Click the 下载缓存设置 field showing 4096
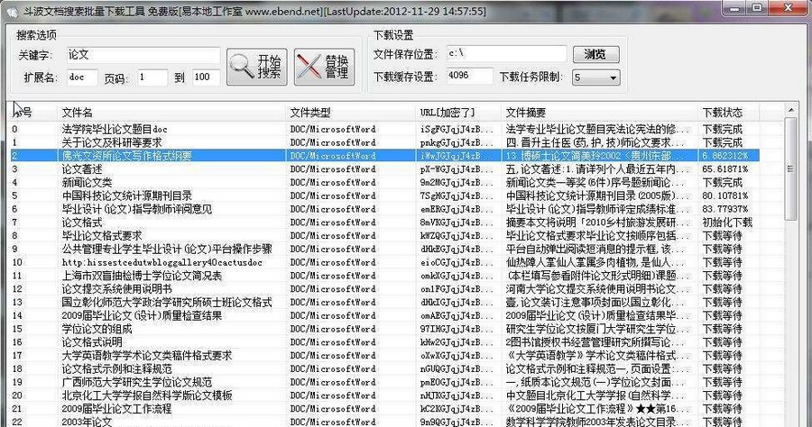Screen dimensions: 812x427 [470, 76]
